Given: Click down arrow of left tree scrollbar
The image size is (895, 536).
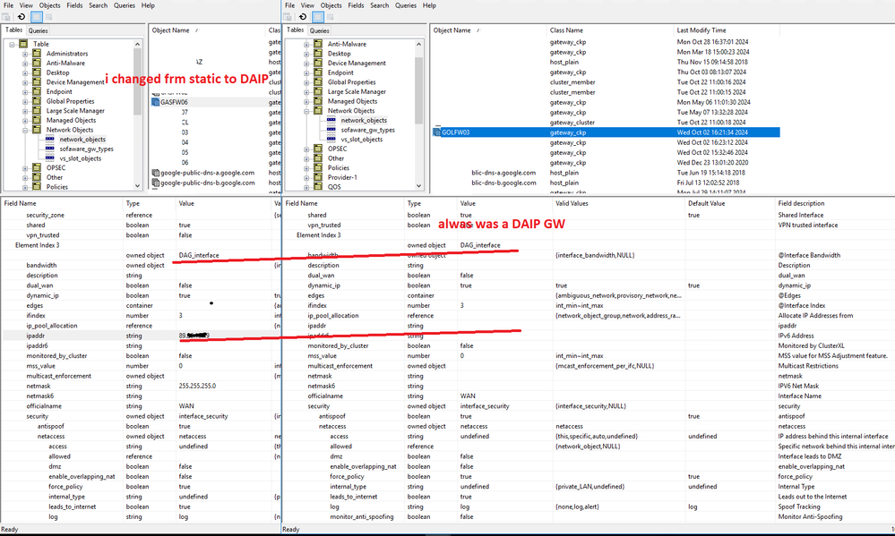Looking at the screenshot, I should 138,186.
